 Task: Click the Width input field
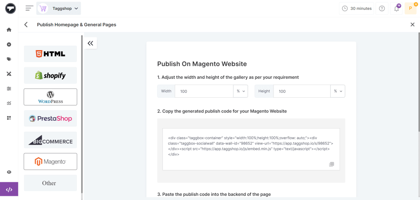pos(204,91)
